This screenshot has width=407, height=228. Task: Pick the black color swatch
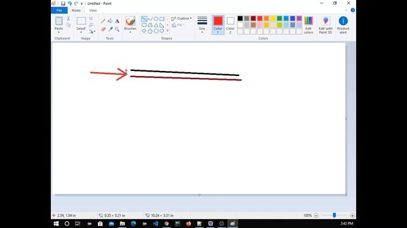pos(240,18)
